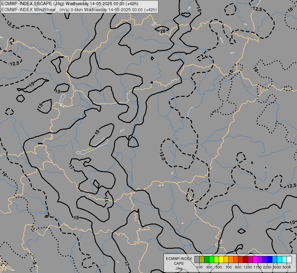Select the 3000 legend value

277,267
